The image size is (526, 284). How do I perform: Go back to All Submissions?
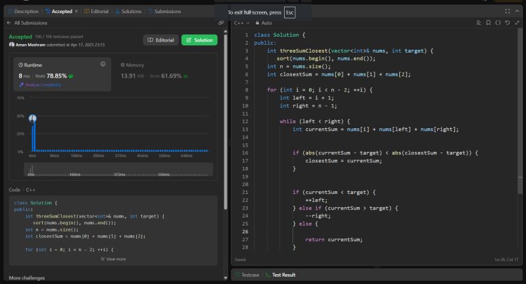27,23
